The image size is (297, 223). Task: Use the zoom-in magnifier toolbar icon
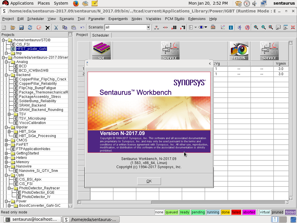pos(256,27)
